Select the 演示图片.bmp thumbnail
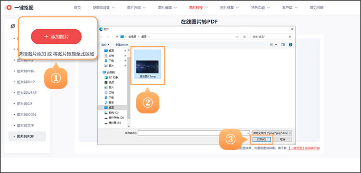361x173 pixels. 147,64
